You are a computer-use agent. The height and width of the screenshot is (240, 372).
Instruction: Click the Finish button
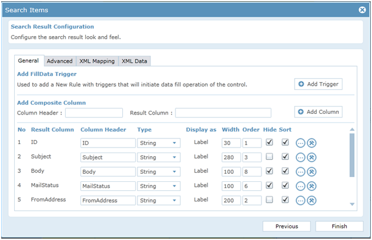[x=339, y=227]
